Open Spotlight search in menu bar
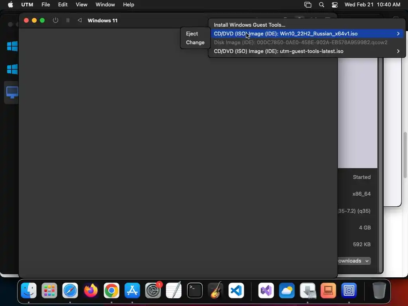 coord(322,5)
